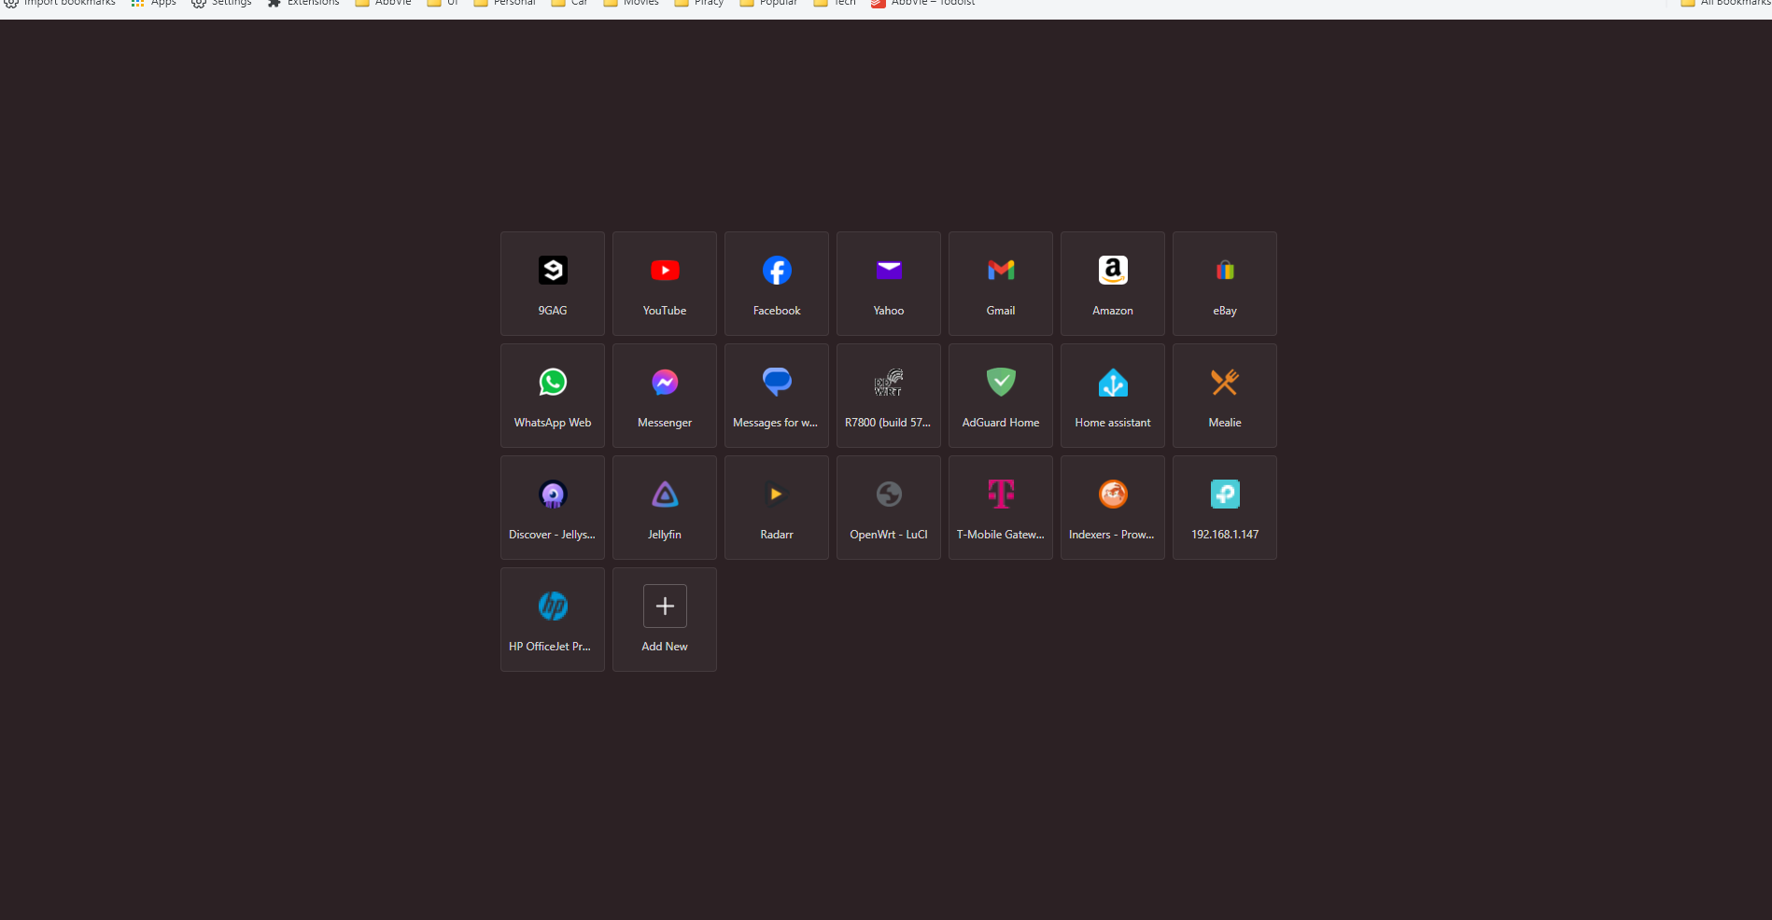This screenshot has height=920, width=1772.
Task: Visit the Amazon shortcut
Action: coord(1113,284)
